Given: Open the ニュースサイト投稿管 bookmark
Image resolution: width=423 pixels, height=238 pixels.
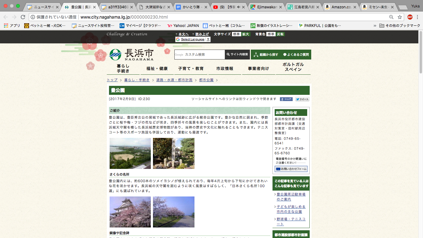Looking at the screenshot, I should coord(93,25).
